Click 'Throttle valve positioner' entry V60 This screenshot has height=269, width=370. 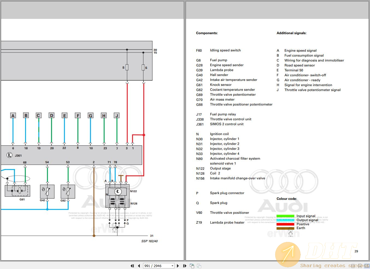(x=229, y=213)
